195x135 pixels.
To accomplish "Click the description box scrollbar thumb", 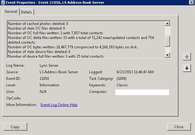I will pos(167,41).
